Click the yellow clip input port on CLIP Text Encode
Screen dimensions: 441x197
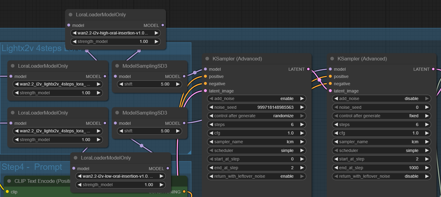pos(7,192)
